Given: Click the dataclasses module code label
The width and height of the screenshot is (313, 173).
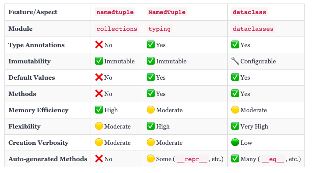Looking at the screenshot, I should [x=253, y=29].
